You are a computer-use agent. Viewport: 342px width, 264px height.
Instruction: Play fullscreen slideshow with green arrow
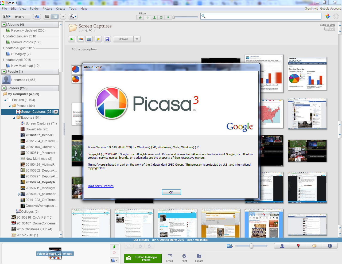coord(72,39)
